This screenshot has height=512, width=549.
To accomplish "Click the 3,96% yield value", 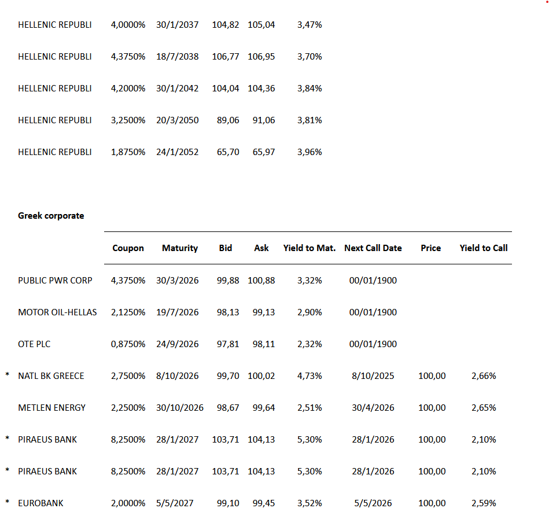I will 309,152.
